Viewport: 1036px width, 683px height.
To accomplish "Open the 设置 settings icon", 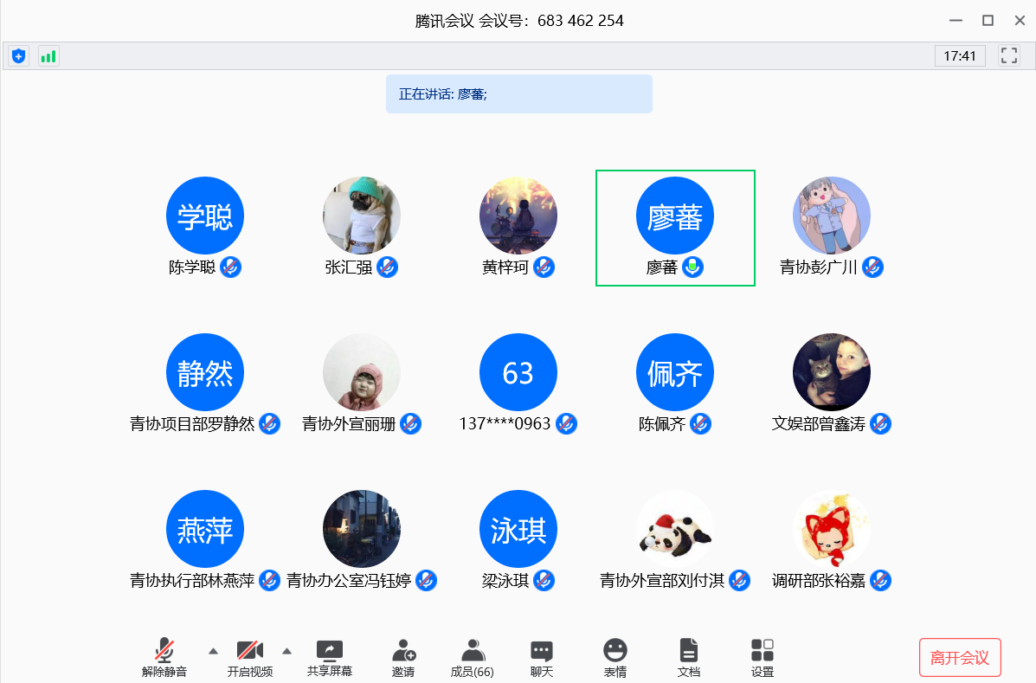I will pyautogui.click(x=763, y=658).
